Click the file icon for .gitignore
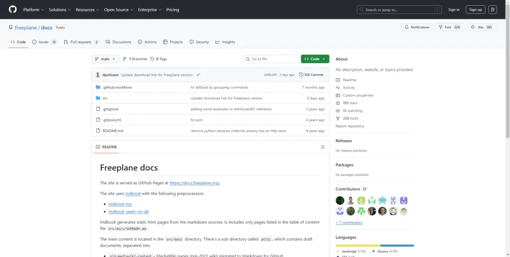 pyautogui.click(x=98, y=109)
